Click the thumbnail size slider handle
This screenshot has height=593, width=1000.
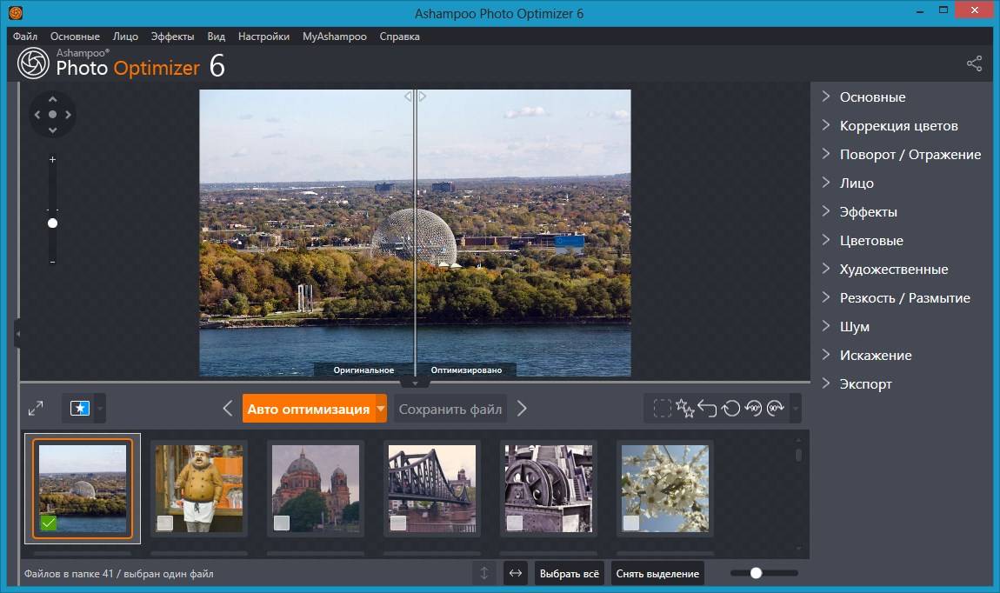(756, 573)
